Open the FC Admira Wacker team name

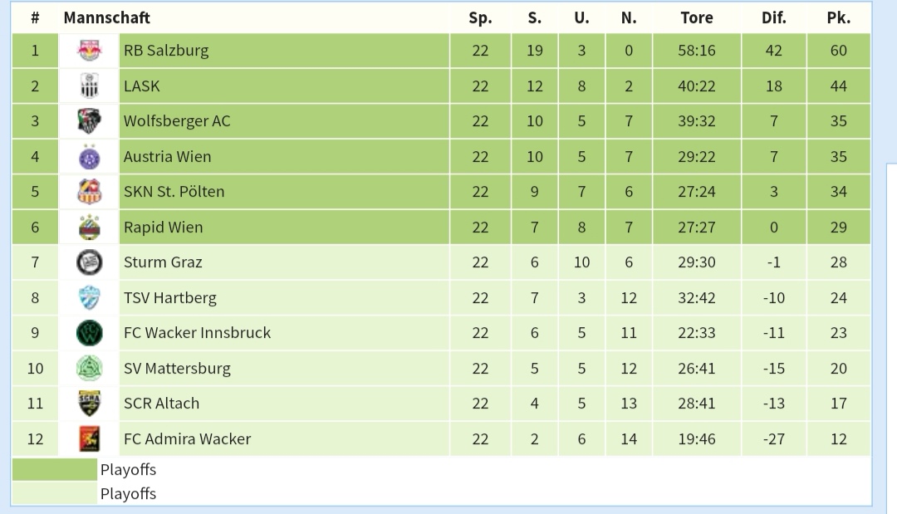[x=187, y=439]
